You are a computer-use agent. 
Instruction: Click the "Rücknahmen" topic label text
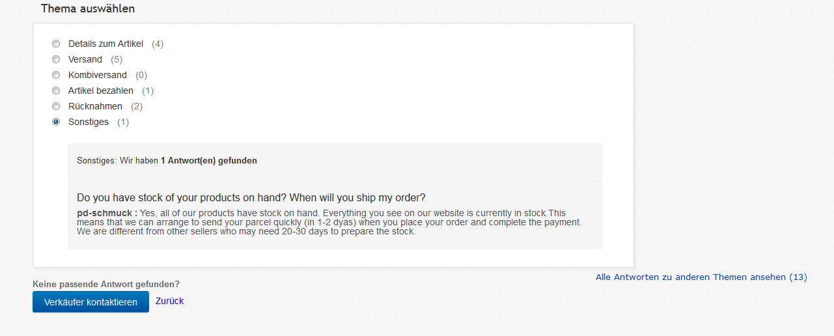click(95, 106)
